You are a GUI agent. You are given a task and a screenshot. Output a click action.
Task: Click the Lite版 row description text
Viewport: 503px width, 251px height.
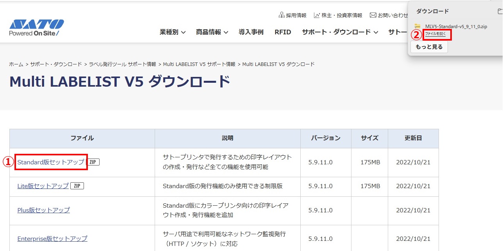pos(223,186)
